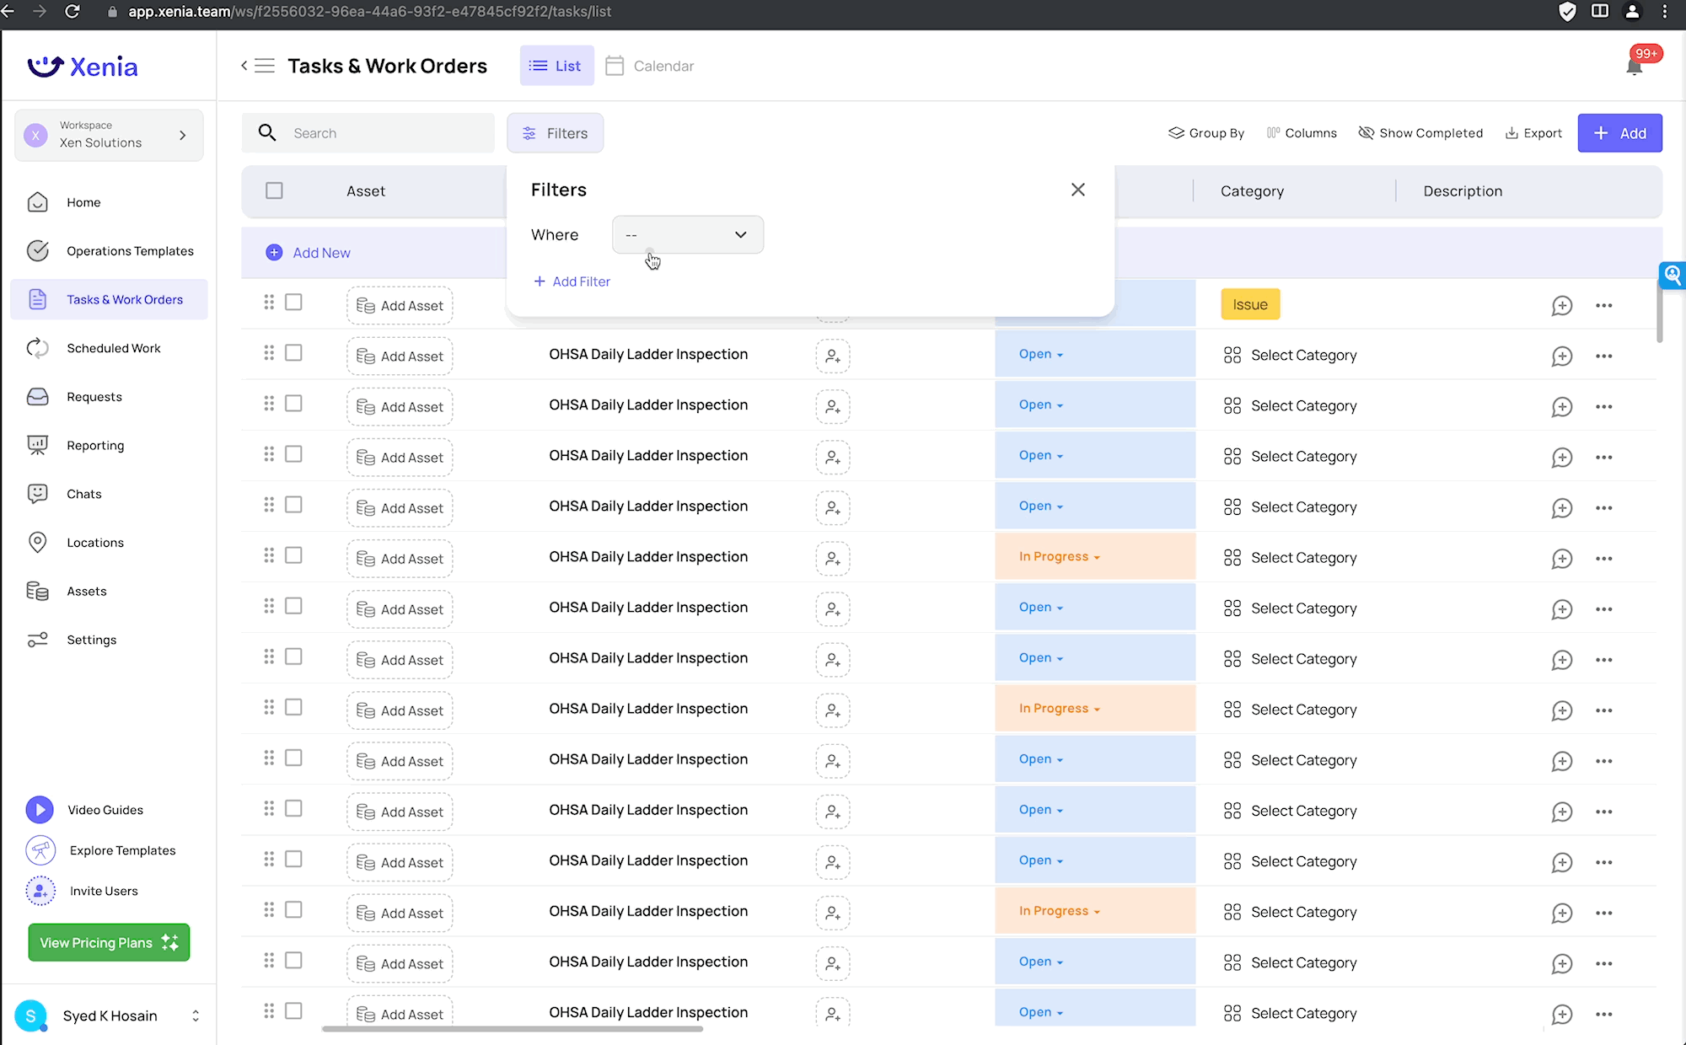Image resolution: width=1686 pixels, height=1045 pixels.
Task: Click the browser profile icon
Action: tap(1633, 12)
